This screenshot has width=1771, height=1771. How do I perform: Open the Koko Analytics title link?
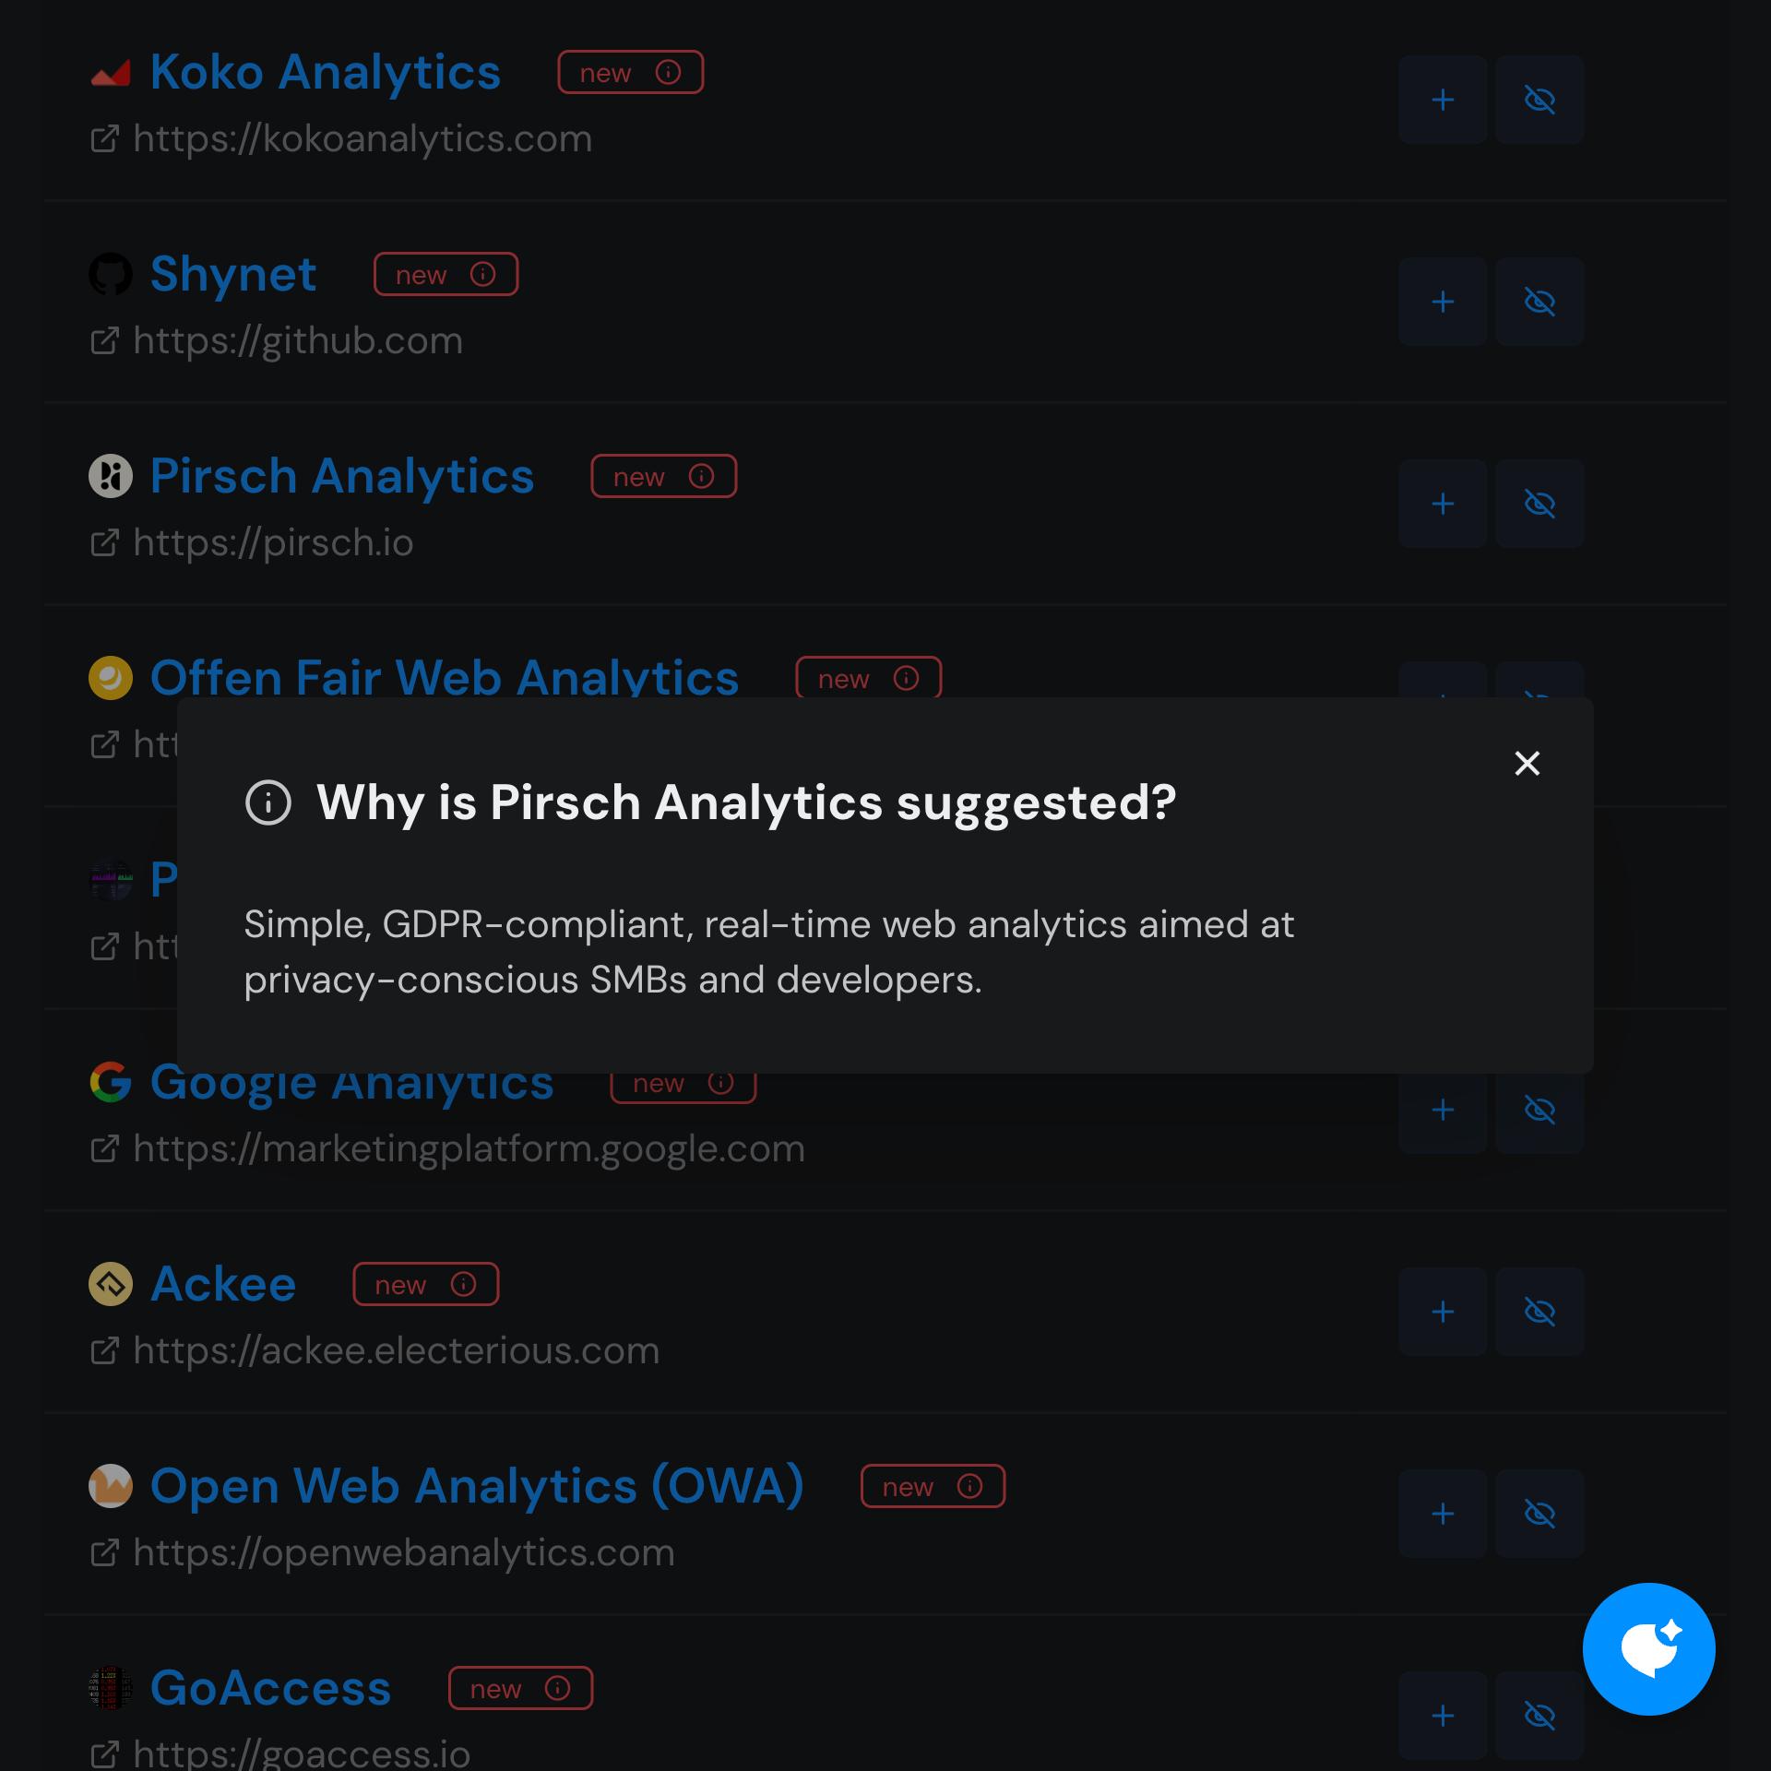coord(325,72)
